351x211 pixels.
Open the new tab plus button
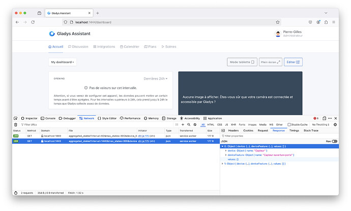pyautogui.click(x=98, y=13)
